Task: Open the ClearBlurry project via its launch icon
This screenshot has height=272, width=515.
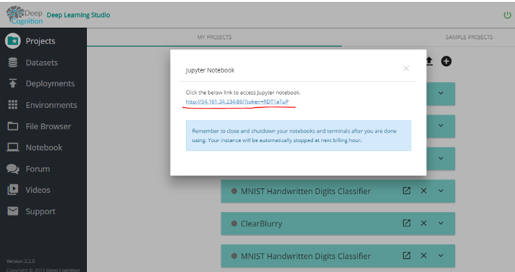Action: point(407,223)
